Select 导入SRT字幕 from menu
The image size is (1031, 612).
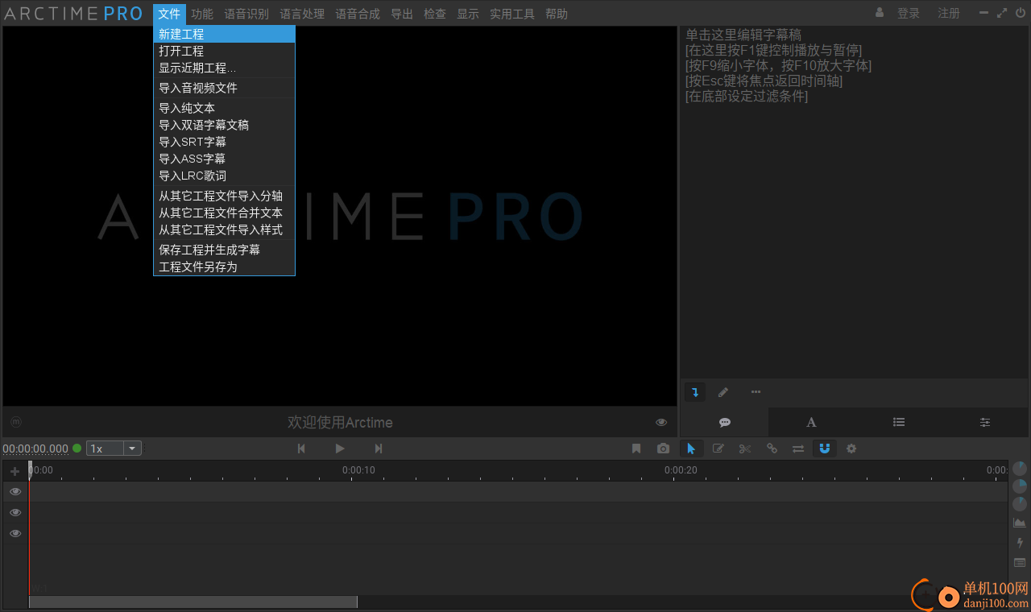[224, 142]
